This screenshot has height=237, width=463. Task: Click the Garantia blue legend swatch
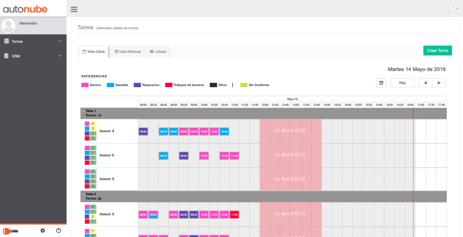click(x=110, y=85)
